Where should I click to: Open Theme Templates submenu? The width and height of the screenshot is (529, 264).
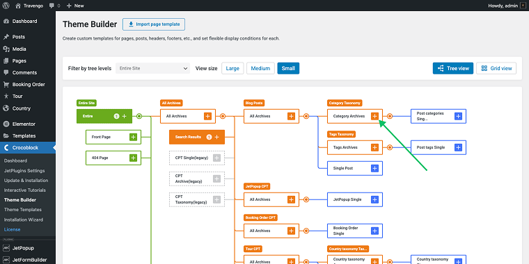pos(22,209)
